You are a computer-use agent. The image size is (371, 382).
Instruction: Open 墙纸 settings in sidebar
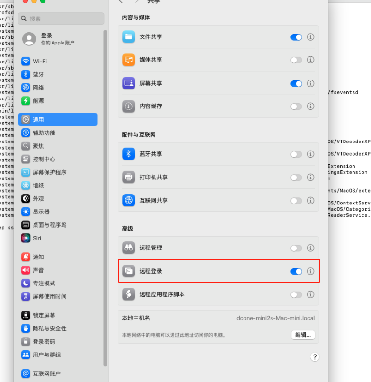point(58,186)
